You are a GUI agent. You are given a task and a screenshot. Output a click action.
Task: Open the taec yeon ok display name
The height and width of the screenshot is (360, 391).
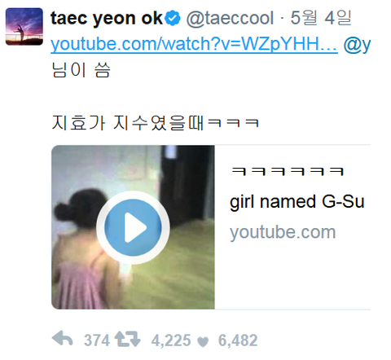click(107, 18)
